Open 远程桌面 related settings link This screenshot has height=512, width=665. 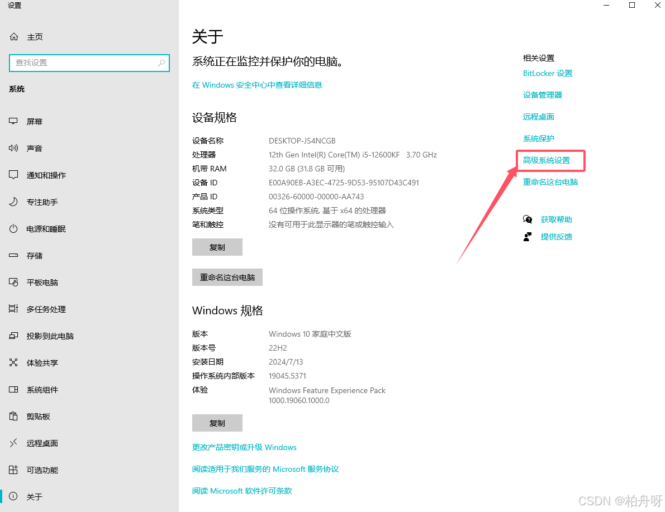pyautogui.click(x=539, y=117)
